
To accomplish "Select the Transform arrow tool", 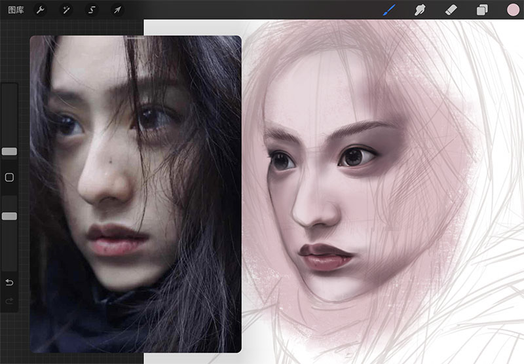I will click(117, 10).
